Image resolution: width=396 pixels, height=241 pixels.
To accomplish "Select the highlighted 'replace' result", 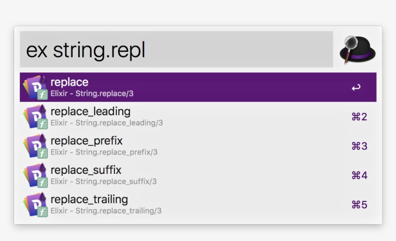I will click(70, 82).
